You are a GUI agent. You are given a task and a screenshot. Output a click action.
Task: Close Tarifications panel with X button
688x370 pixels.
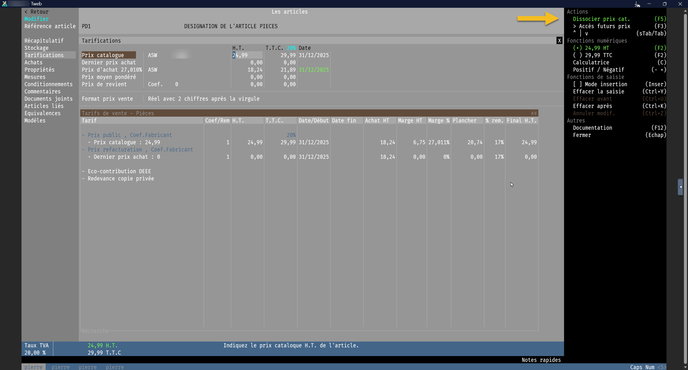click(x=559, y=41)
